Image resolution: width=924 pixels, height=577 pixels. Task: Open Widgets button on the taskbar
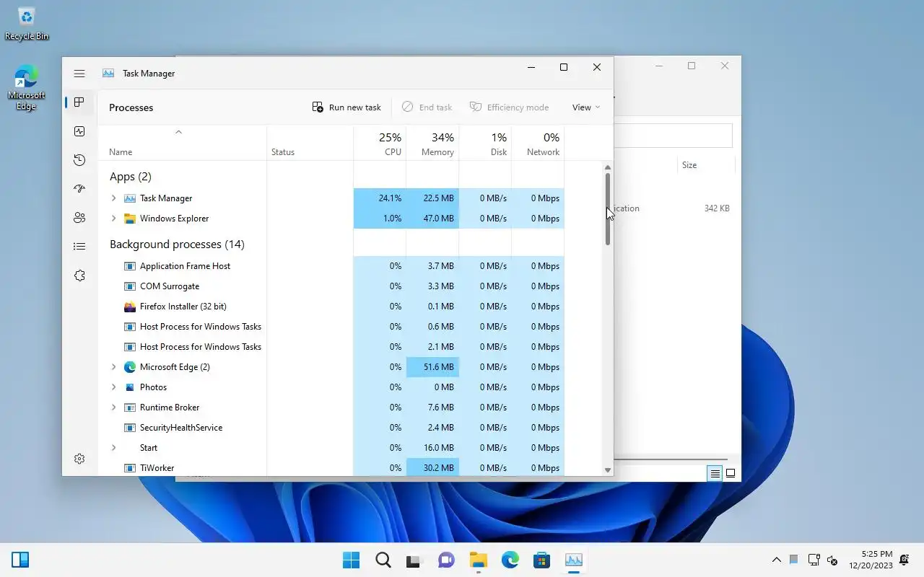tap(20, 560)
